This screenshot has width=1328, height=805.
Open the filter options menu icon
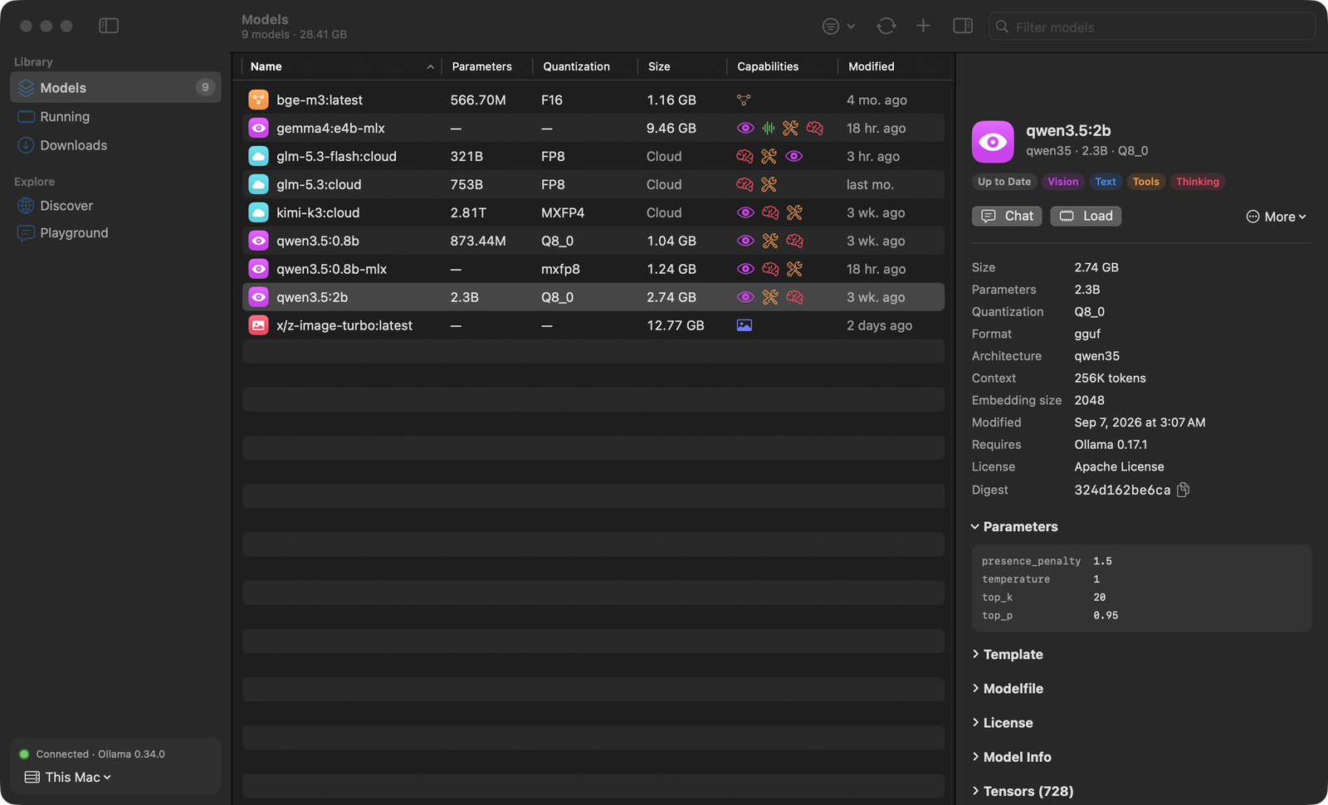coord(838,27)
